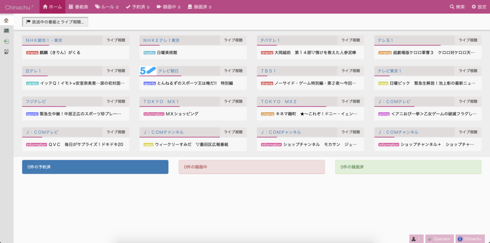
Task: Select program 超劇場版ケロロ軍曹3
Action: pos(434,53)
